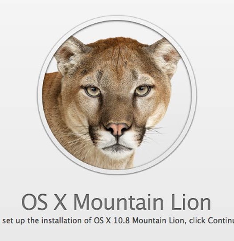
Task: Click "OS X" at the start of the title
Action: click(x=44, y=202)
